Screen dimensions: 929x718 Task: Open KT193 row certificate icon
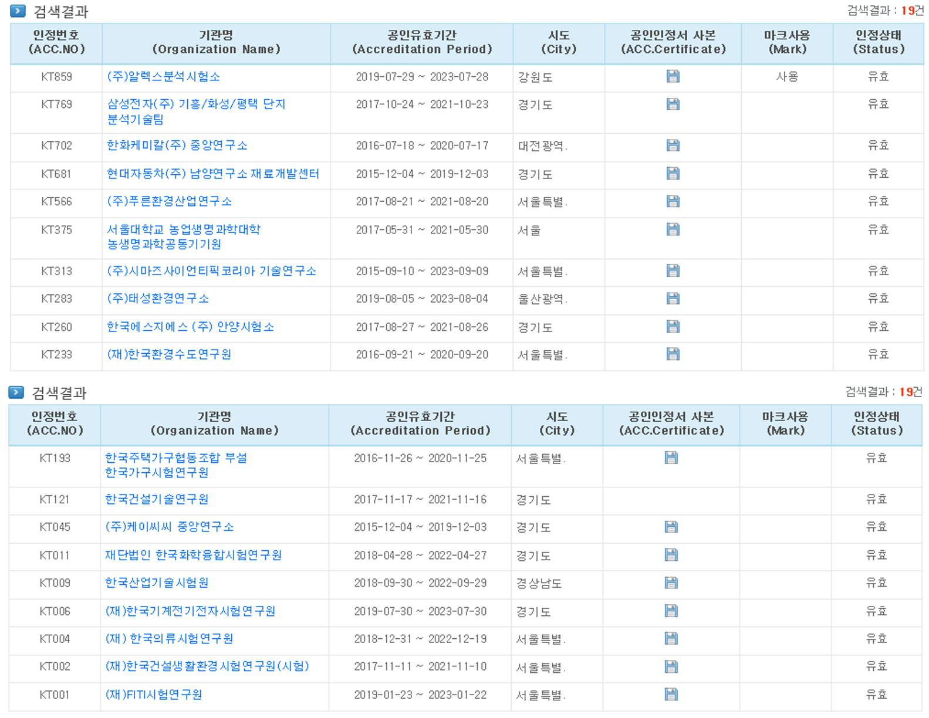tap(671, 458)
